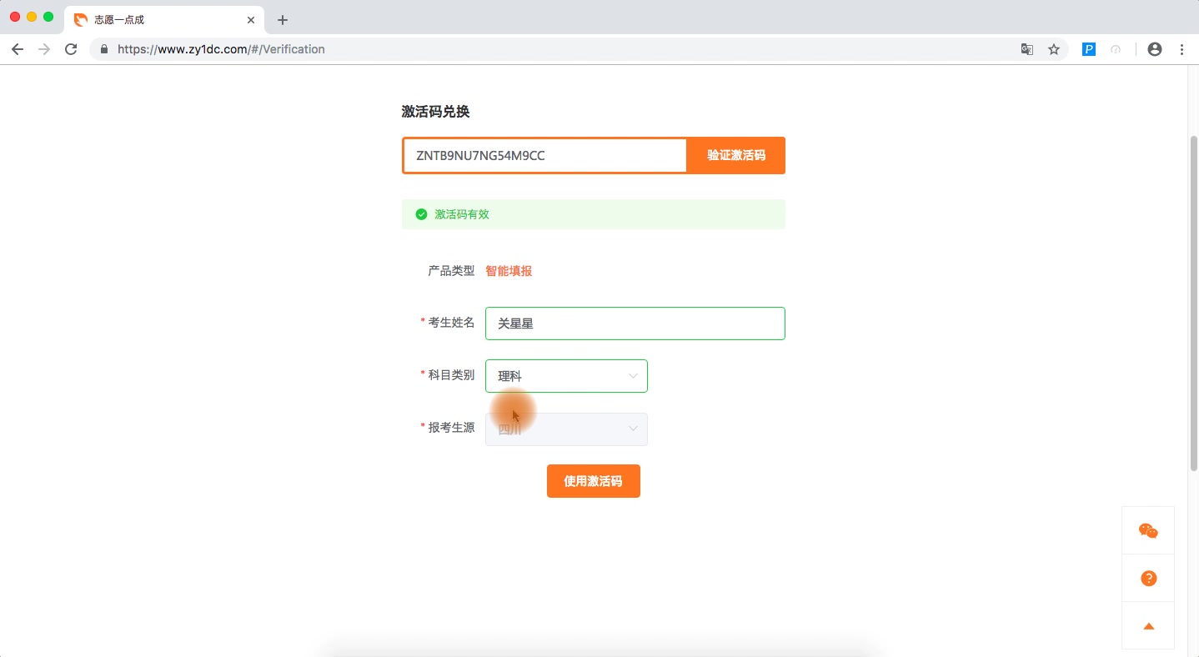Click the browser forward arrow
Screen dimensions: 1199x657
[x=44, y=49]
